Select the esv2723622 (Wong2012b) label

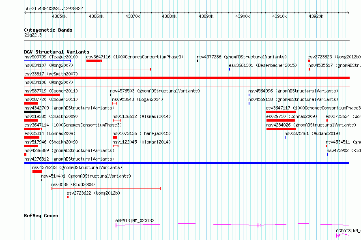point(93,193)
